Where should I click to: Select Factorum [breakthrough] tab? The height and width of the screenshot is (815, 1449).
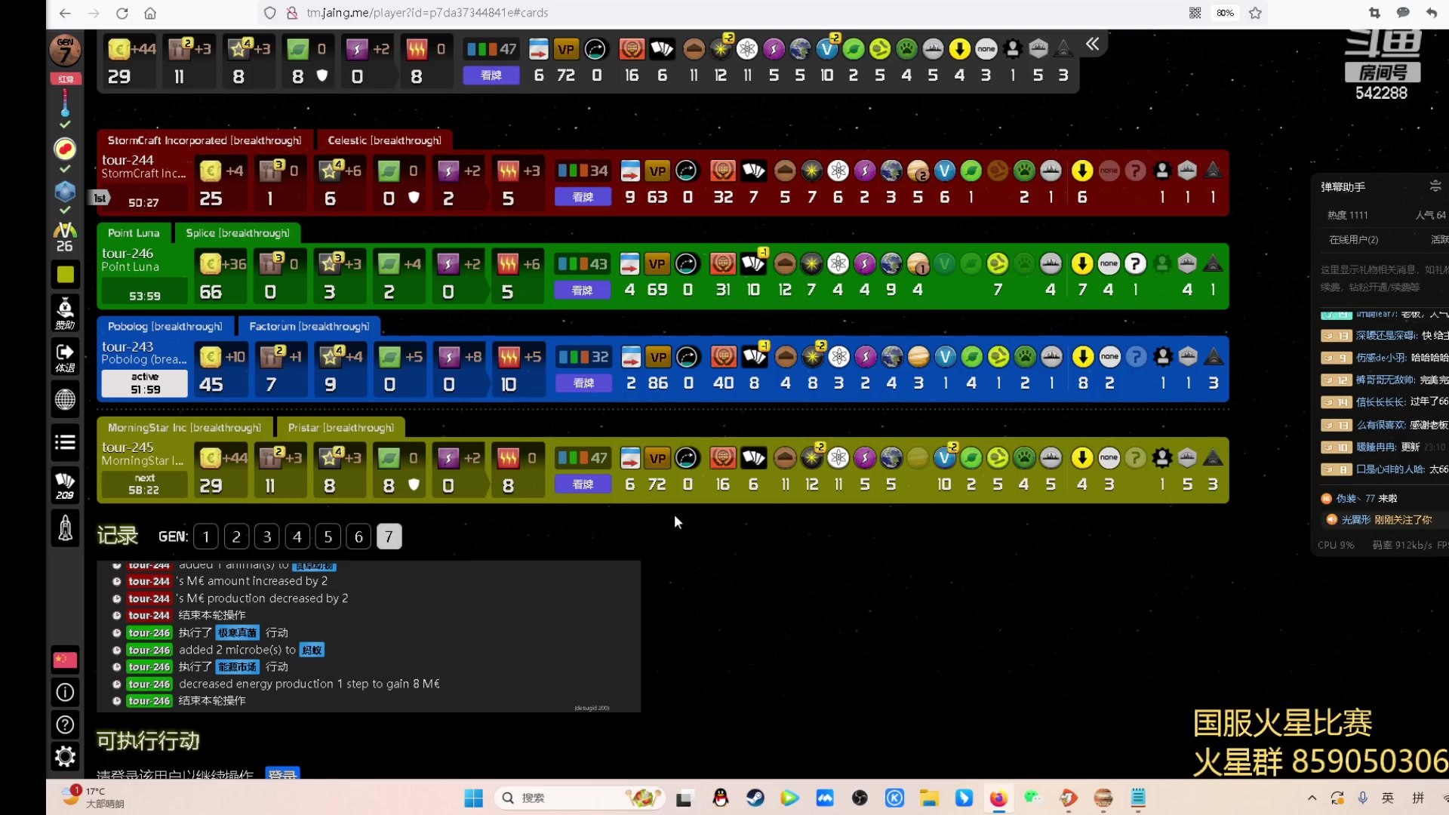click(309, 326)
